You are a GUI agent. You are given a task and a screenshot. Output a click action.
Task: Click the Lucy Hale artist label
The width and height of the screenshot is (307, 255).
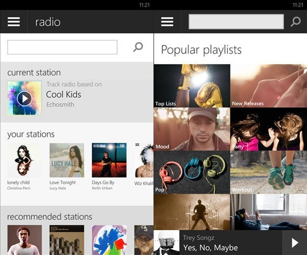click(x=58, y=188)
